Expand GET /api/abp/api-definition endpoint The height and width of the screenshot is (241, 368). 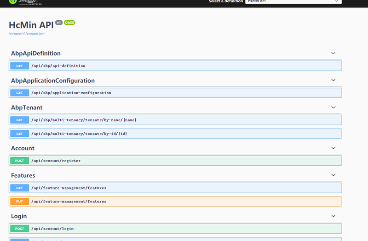click(175, 66)
